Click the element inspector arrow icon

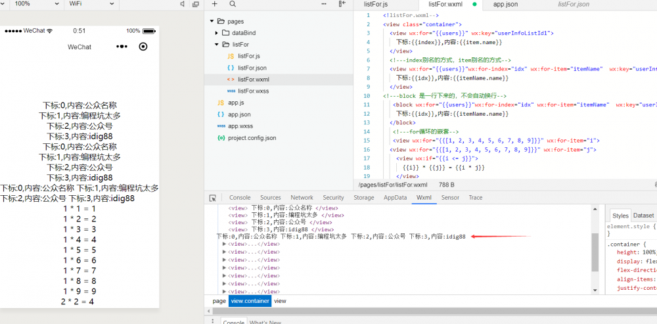coord(213,198)
